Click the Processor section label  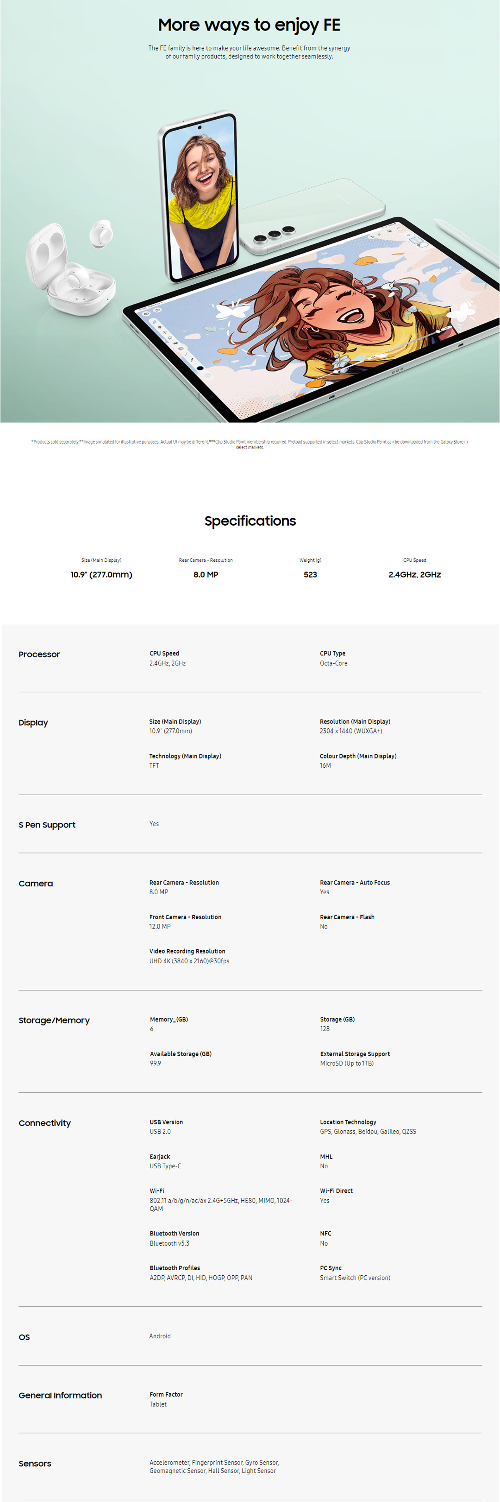point(39,654)
